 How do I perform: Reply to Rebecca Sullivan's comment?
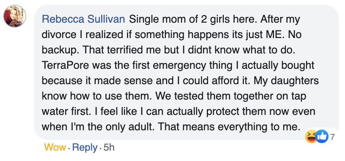[85, 147]
